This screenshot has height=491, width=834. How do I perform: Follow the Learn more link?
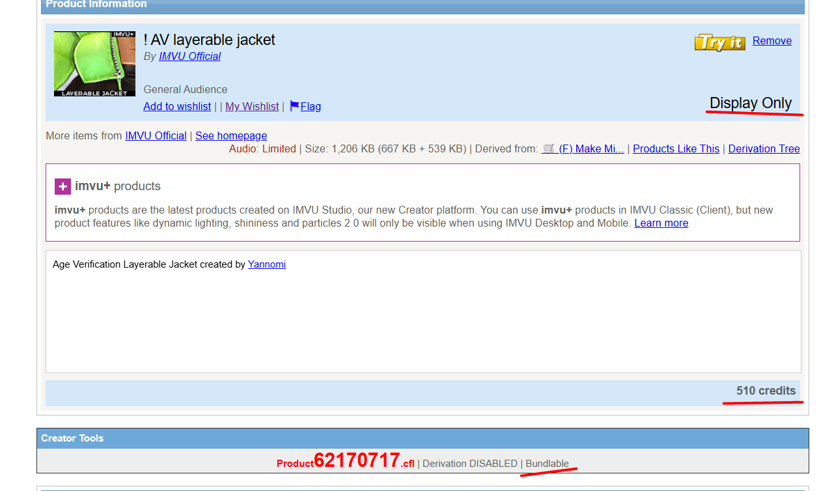[x=661, y=223]
